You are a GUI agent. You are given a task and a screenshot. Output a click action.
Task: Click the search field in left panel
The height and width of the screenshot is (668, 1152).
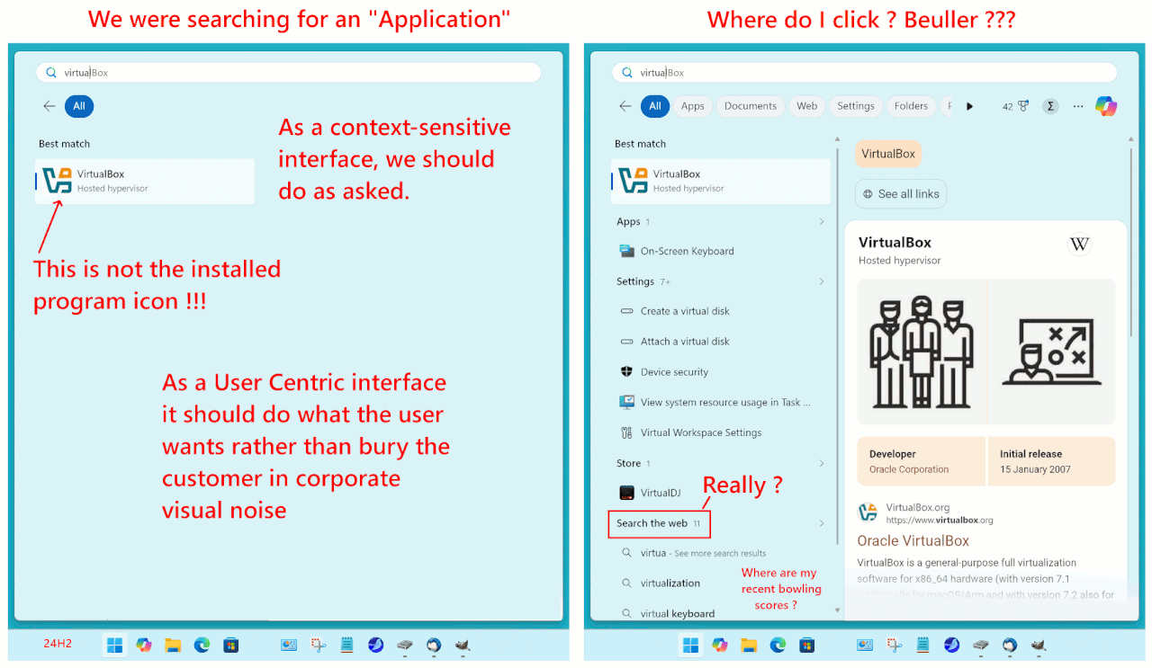288,73
